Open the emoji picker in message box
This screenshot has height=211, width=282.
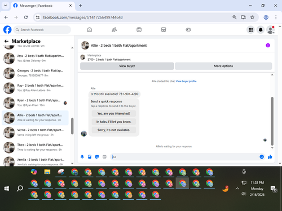pyautogui.click(x=262, y=157)
